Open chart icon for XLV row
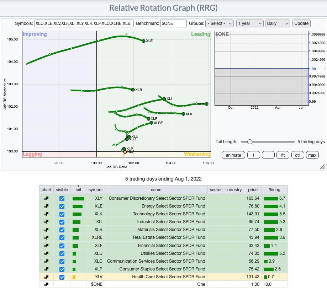The image size is (327, 290). (46, 277)
